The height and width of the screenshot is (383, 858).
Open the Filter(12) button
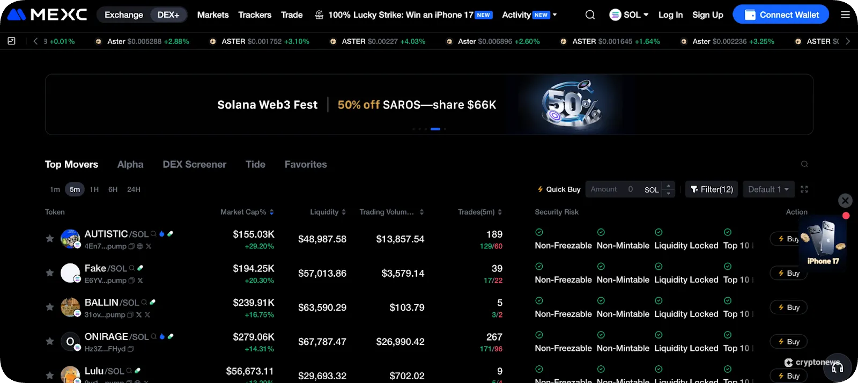pyautogui.click(x=711, y=189)
